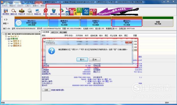
Task: Open the 查看(V) menu
Action: (x=36, y=6)
